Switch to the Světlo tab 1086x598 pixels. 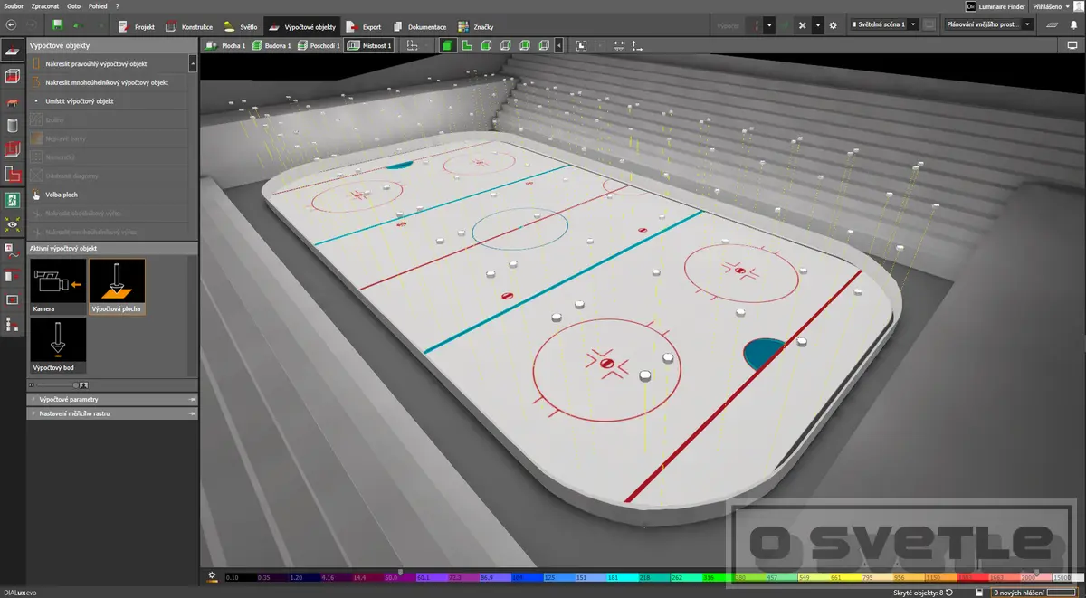click(x=241, y=27)
